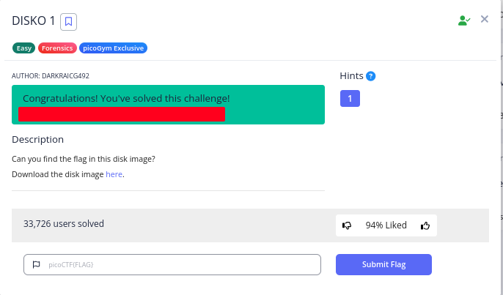Download the disk image via the here link
Image resolution: width=503 pixels, height=295 pixels.
coord(114,174)
